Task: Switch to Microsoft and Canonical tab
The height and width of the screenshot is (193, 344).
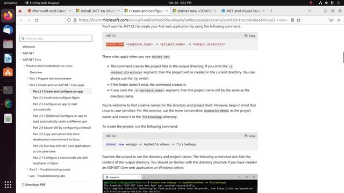Action: (x=49, y=11)
